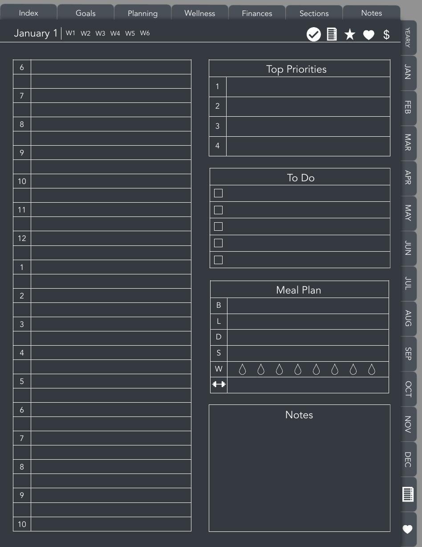This screenshot has width=422, height=547.
Task: Open the DEC month side tab
Action: (408, 459)
